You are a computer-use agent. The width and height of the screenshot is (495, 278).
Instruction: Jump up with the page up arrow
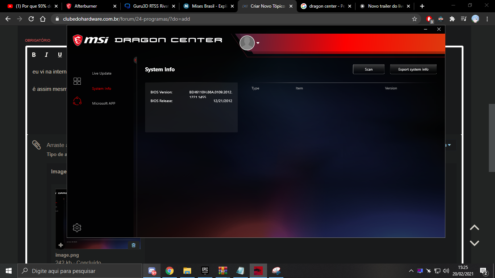[474, 228]
